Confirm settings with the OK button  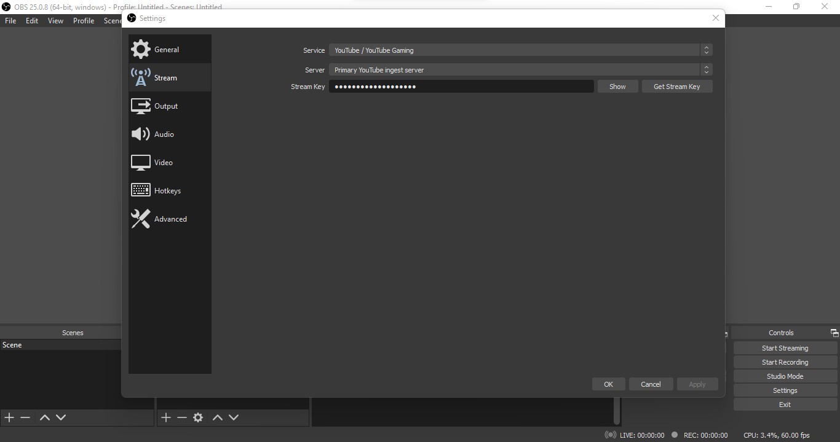point(608,384)
